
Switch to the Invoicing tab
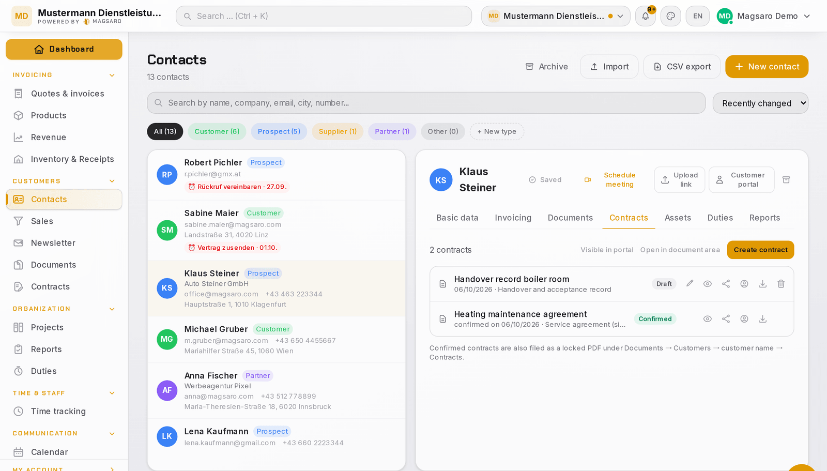click(513, 218)
